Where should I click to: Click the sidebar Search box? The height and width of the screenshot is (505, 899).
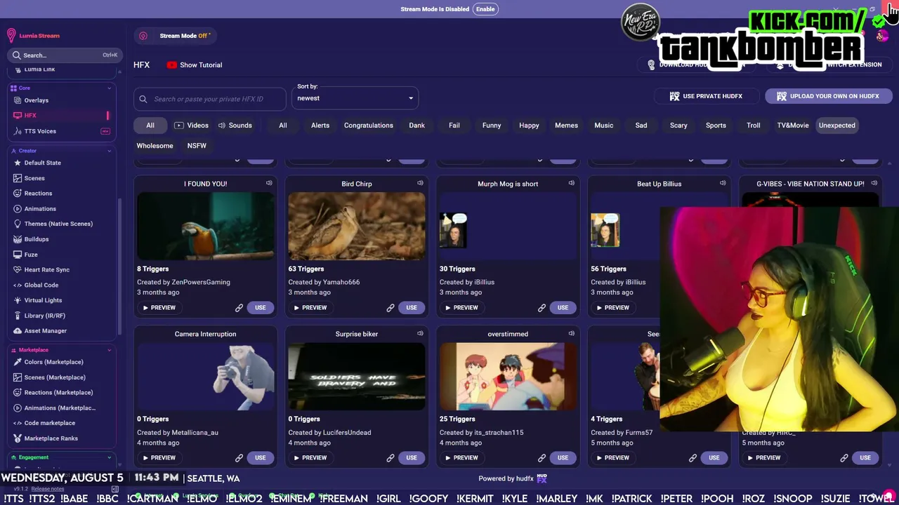64,55
